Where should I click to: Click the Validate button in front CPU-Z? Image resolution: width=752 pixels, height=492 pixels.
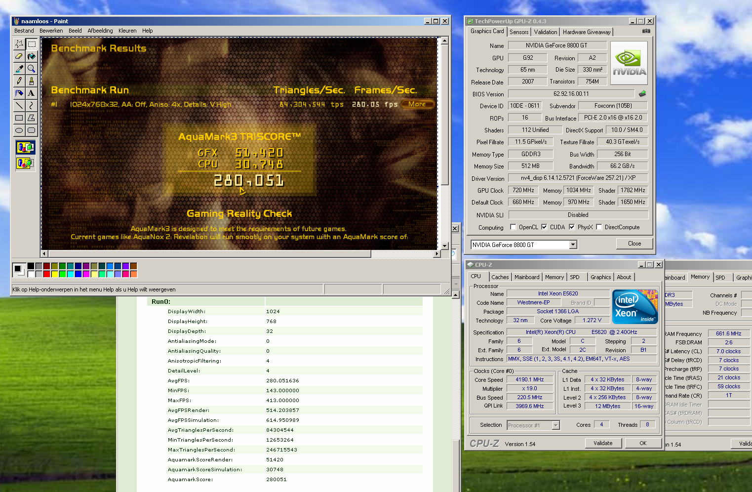(x=603, y=443)
